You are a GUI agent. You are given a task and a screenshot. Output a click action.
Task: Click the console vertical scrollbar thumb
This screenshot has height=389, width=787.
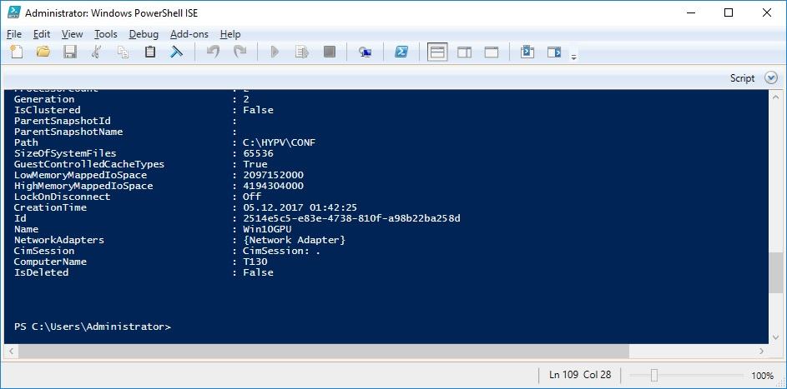coord(775,273)
